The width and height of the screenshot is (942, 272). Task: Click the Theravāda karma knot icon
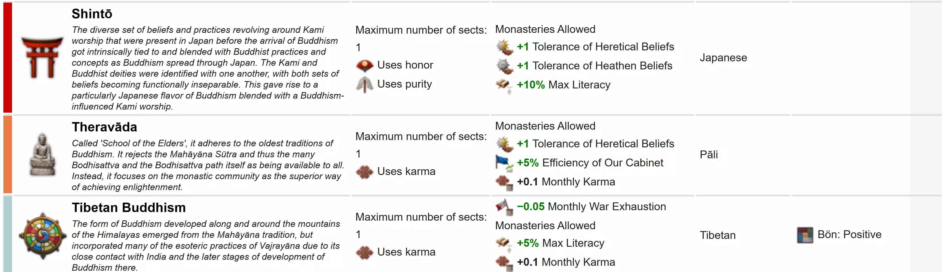click(x=364, y=172)
